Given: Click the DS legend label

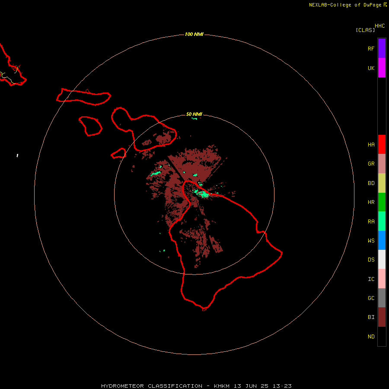Looking at the screenshot, I should pos(371,260).
